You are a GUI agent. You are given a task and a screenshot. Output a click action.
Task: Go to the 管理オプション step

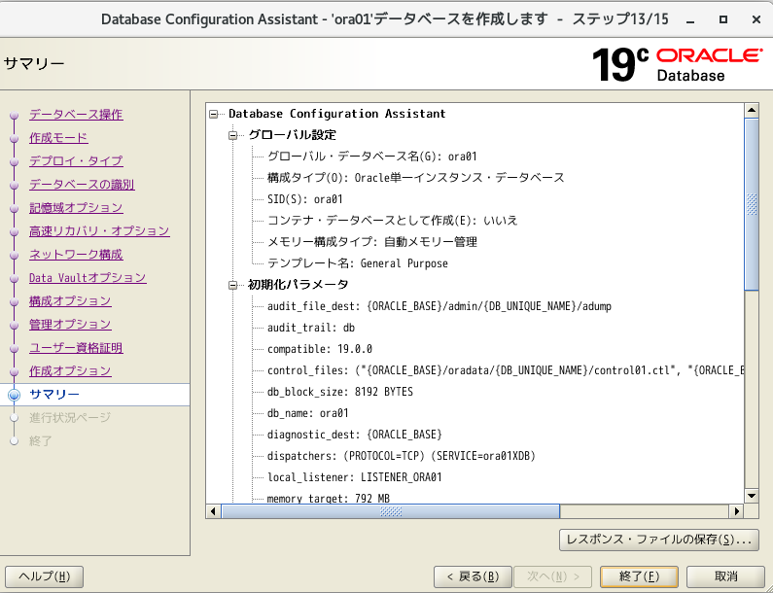[70, 325]
